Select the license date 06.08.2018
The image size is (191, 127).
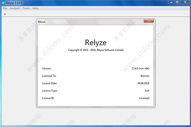click(143, 83)
